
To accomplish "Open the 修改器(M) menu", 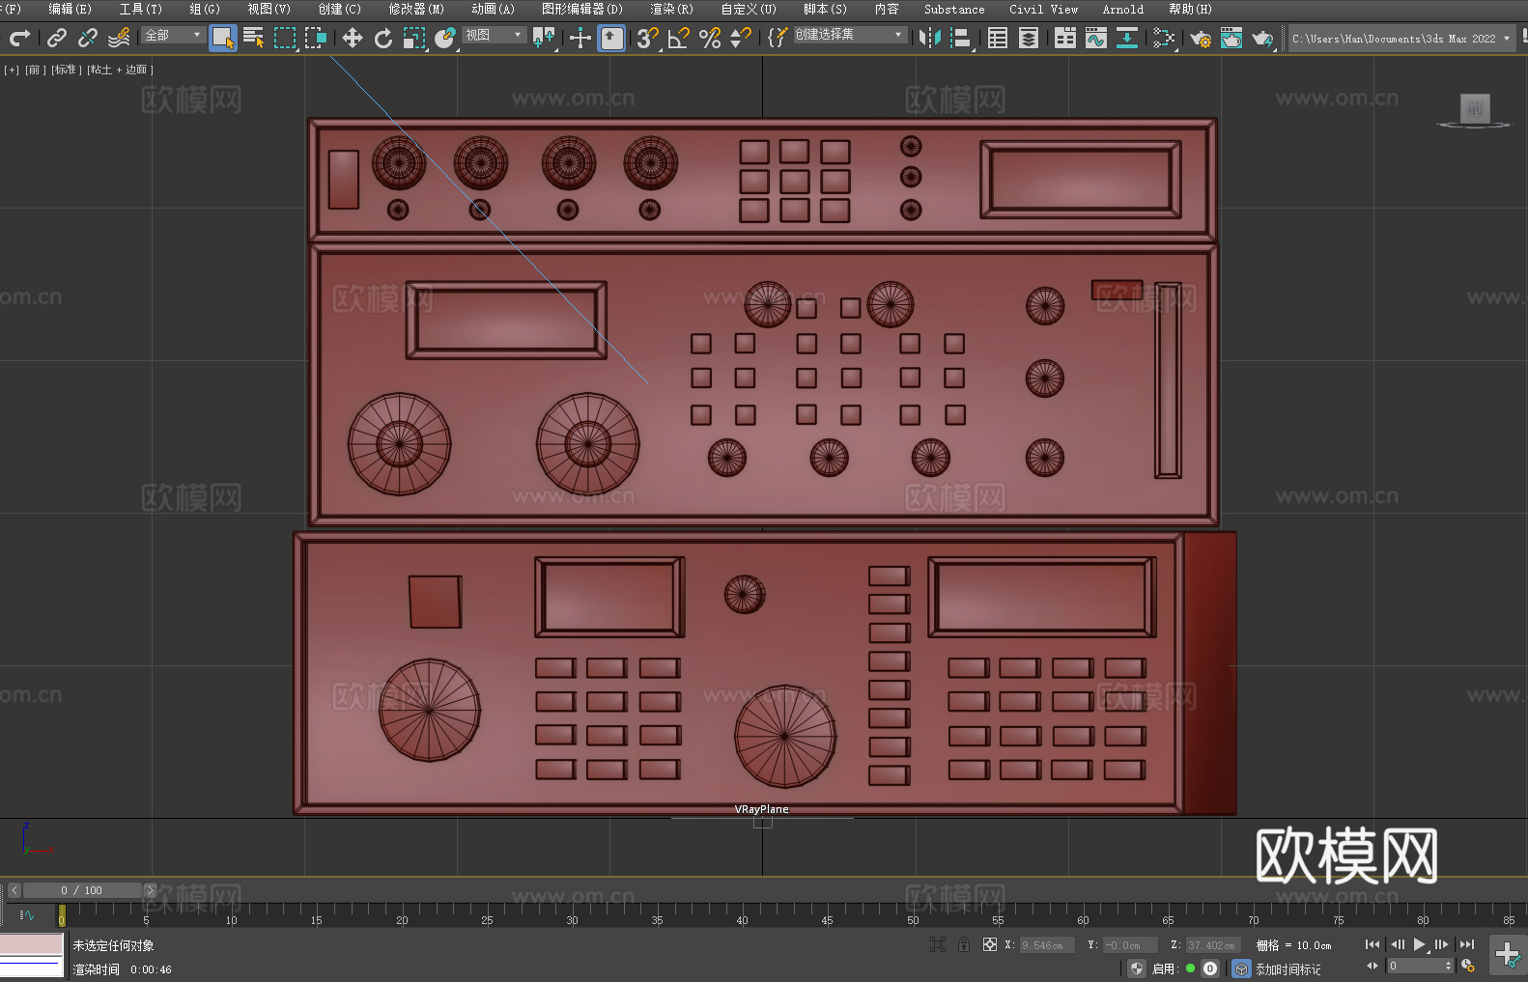I will (x=416, y=9).
